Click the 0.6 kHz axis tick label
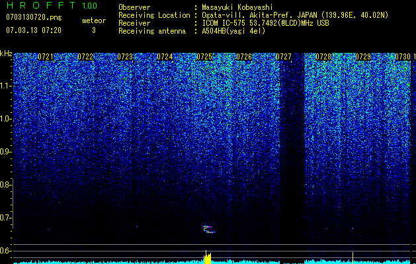The height and width of the screenshot is (264, 416). [5, 251]
